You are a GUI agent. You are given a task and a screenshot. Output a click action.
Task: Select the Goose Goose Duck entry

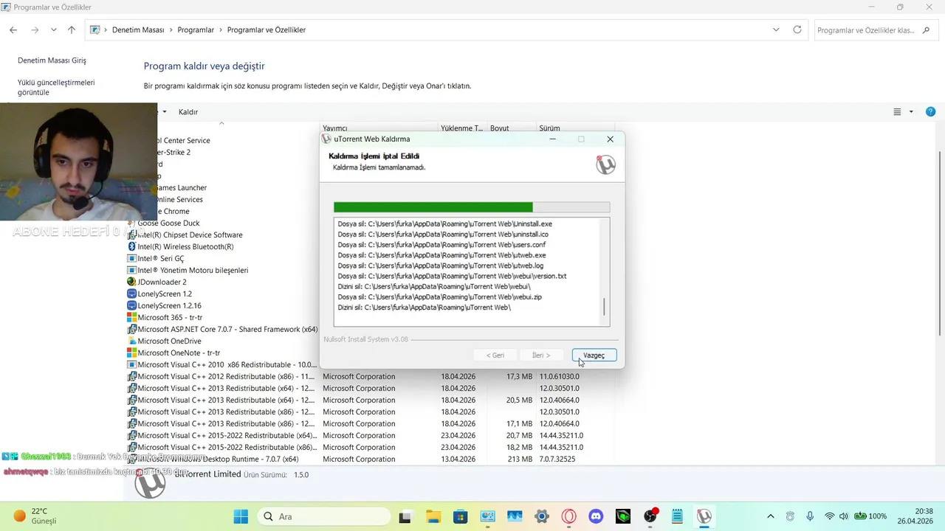pyautogui.click(x=168, y=223)
